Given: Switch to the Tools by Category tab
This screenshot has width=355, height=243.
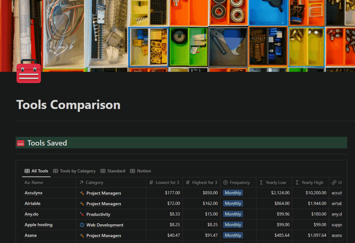Looking at the screenshot, I should pyautogui.click(x=74, y=171).
